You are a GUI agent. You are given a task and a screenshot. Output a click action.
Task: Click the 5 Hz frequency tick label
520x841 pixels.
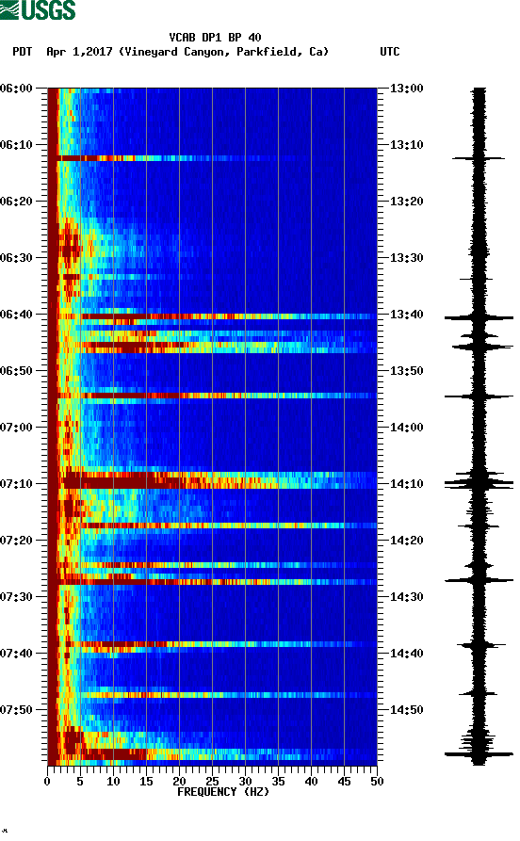click(x=80, y=782)
